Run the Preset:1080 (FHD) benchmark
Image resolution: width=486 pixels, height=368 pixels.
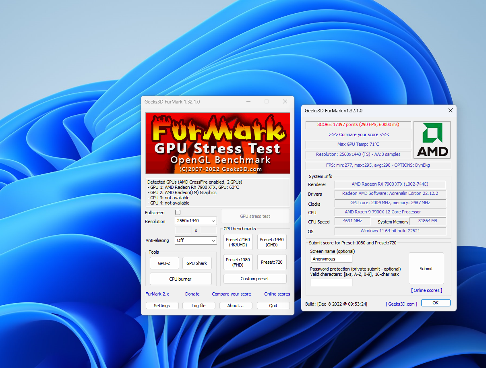(238, 262)
